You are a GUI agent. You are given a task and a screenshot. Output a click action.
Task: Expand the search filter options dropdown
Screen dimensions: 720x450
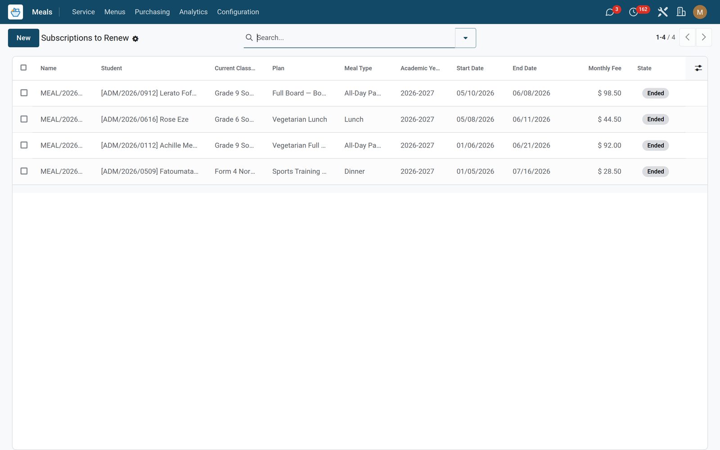click(465, 38)
